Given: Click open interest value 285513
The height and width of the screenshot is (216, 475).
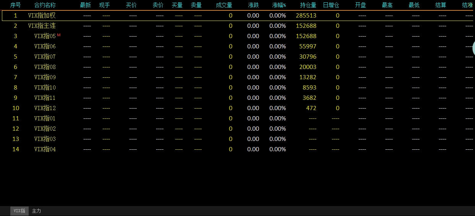Looking at the screenshot, I should pos(306,16).
